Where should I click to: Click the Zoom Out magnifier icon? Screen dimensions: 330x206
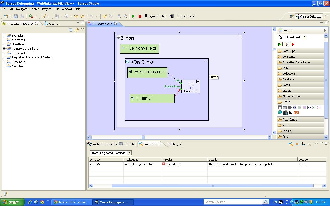(x=125, y=16)
